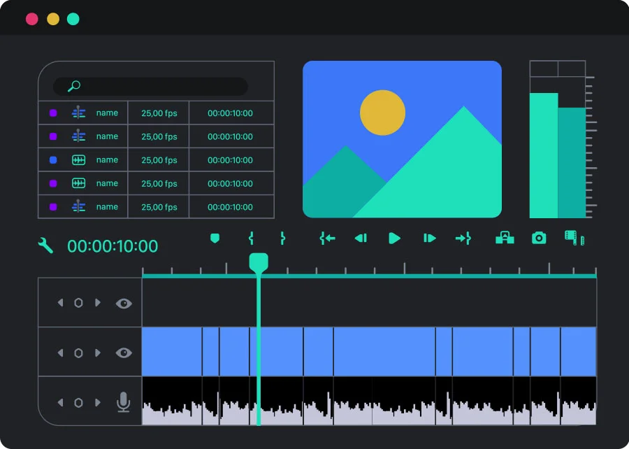Click the waveform icon beside the purple swatch
629x449 pixels.
[x=78, y=183]
